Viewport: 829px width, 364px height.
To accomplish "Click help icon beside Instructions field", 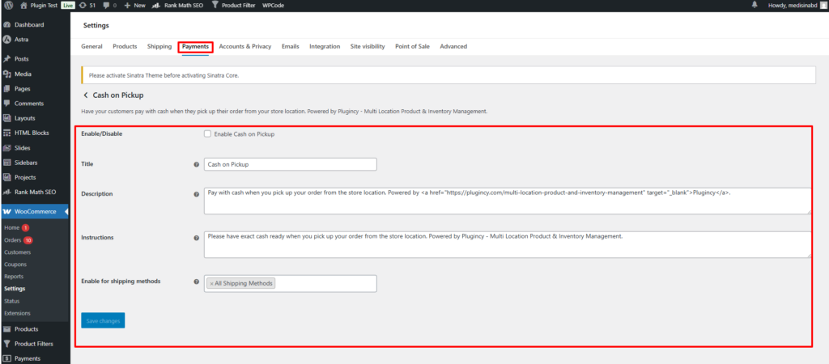I will (x=197, y=238).
